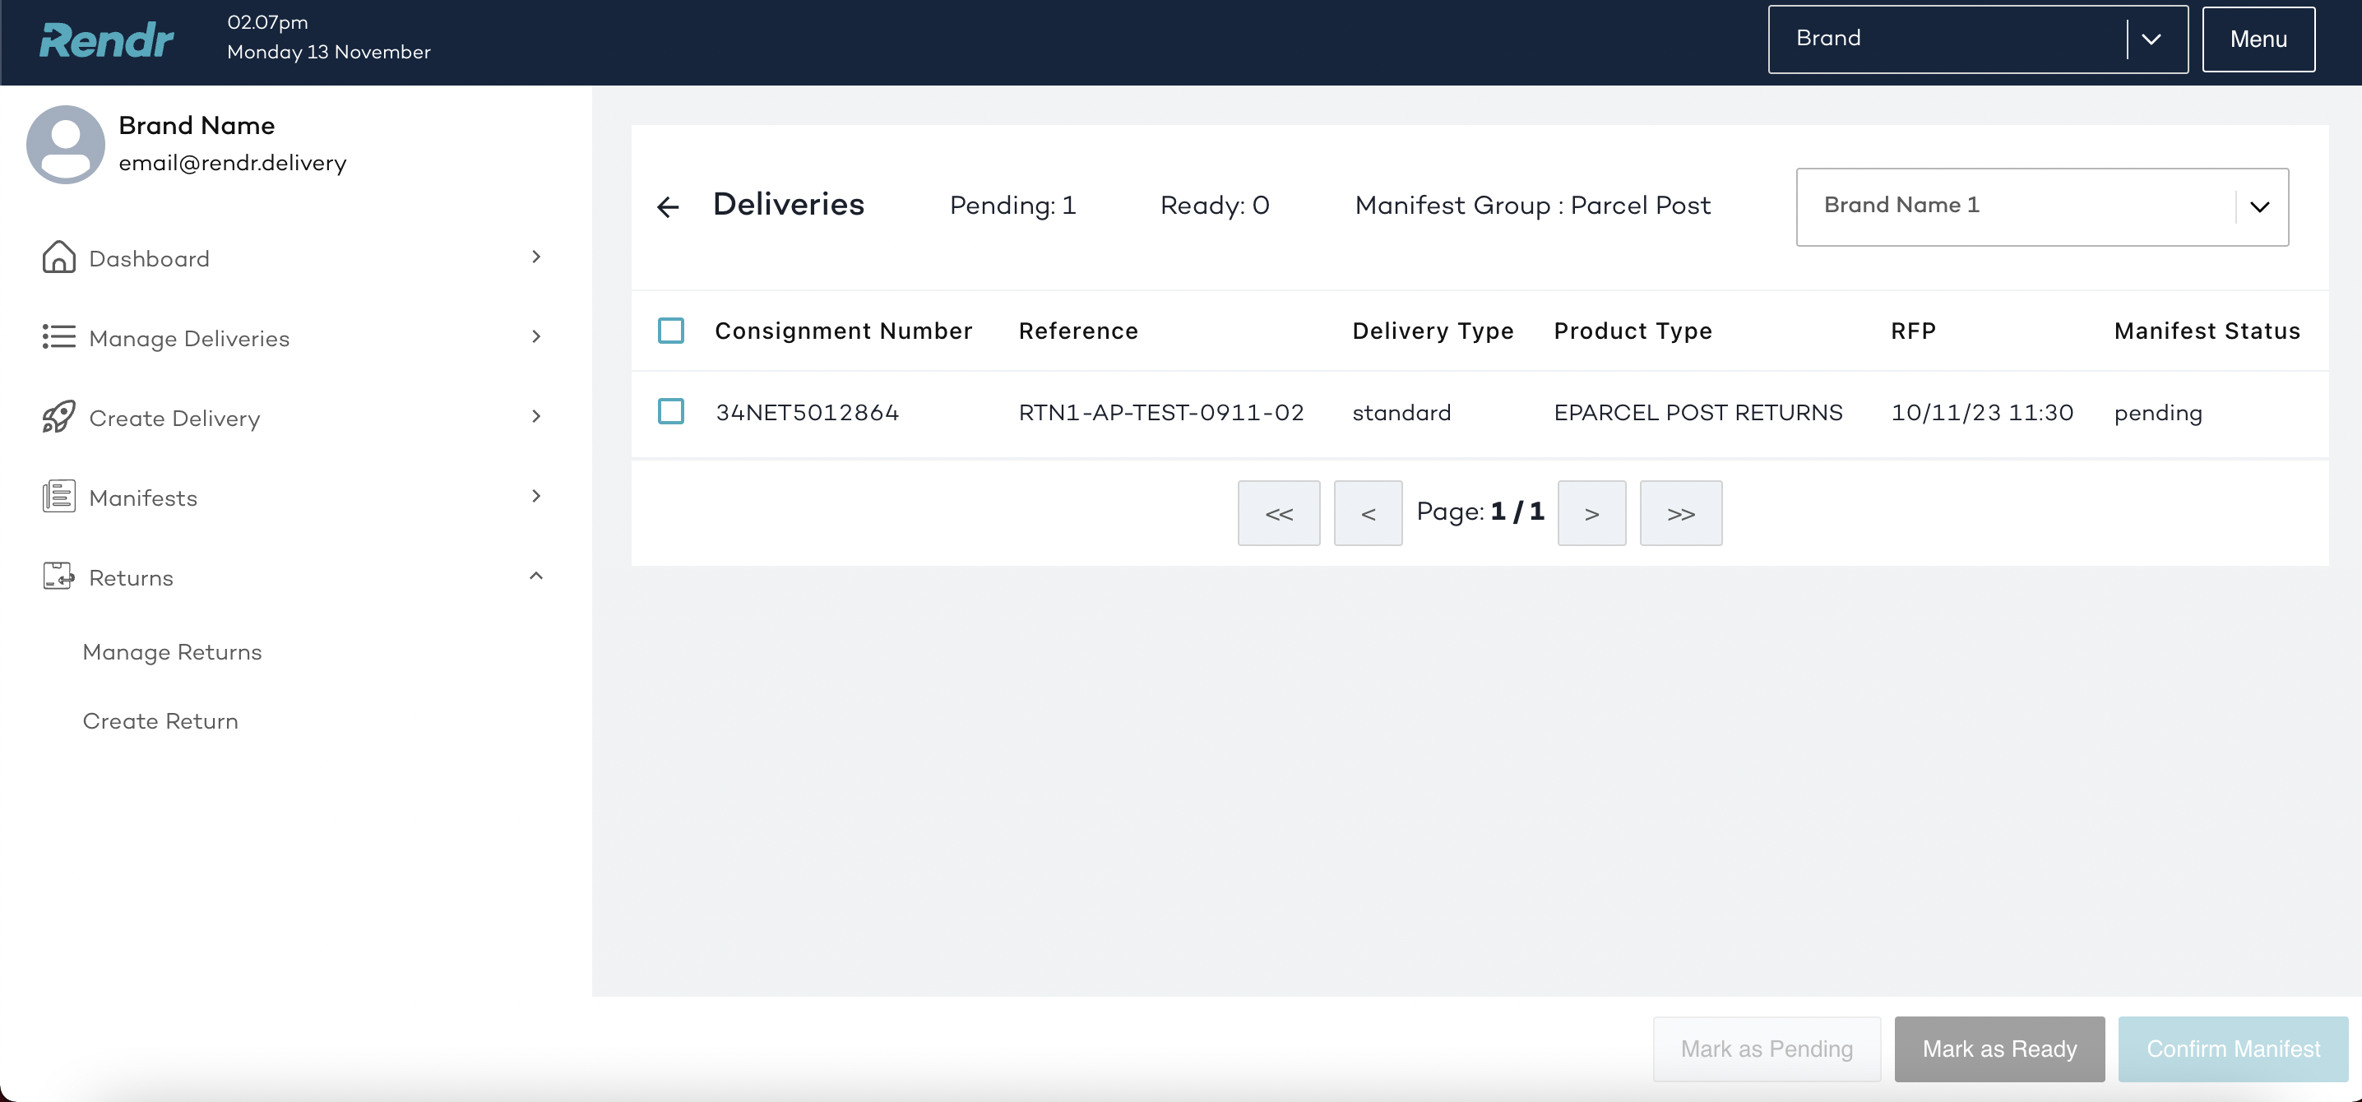Go back using the Deliveries arrow
Viewport: 2362px width, 1102px height.
pos(668,206)
